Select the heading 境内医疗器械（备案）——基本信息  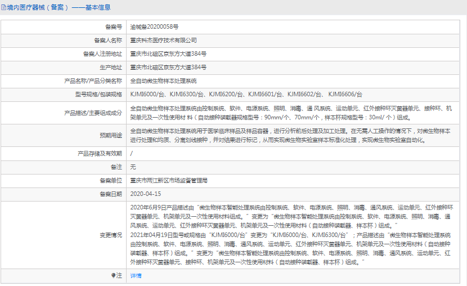coord(59,7)
